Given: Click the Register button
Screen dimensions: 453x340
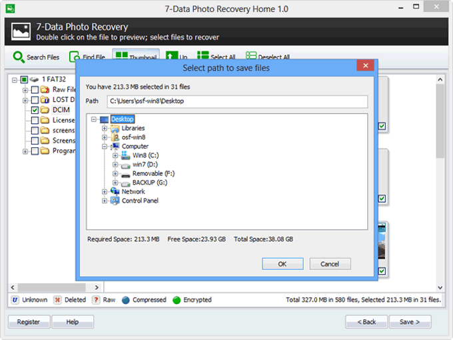Looking at the screenshot, I should [29, 322].
